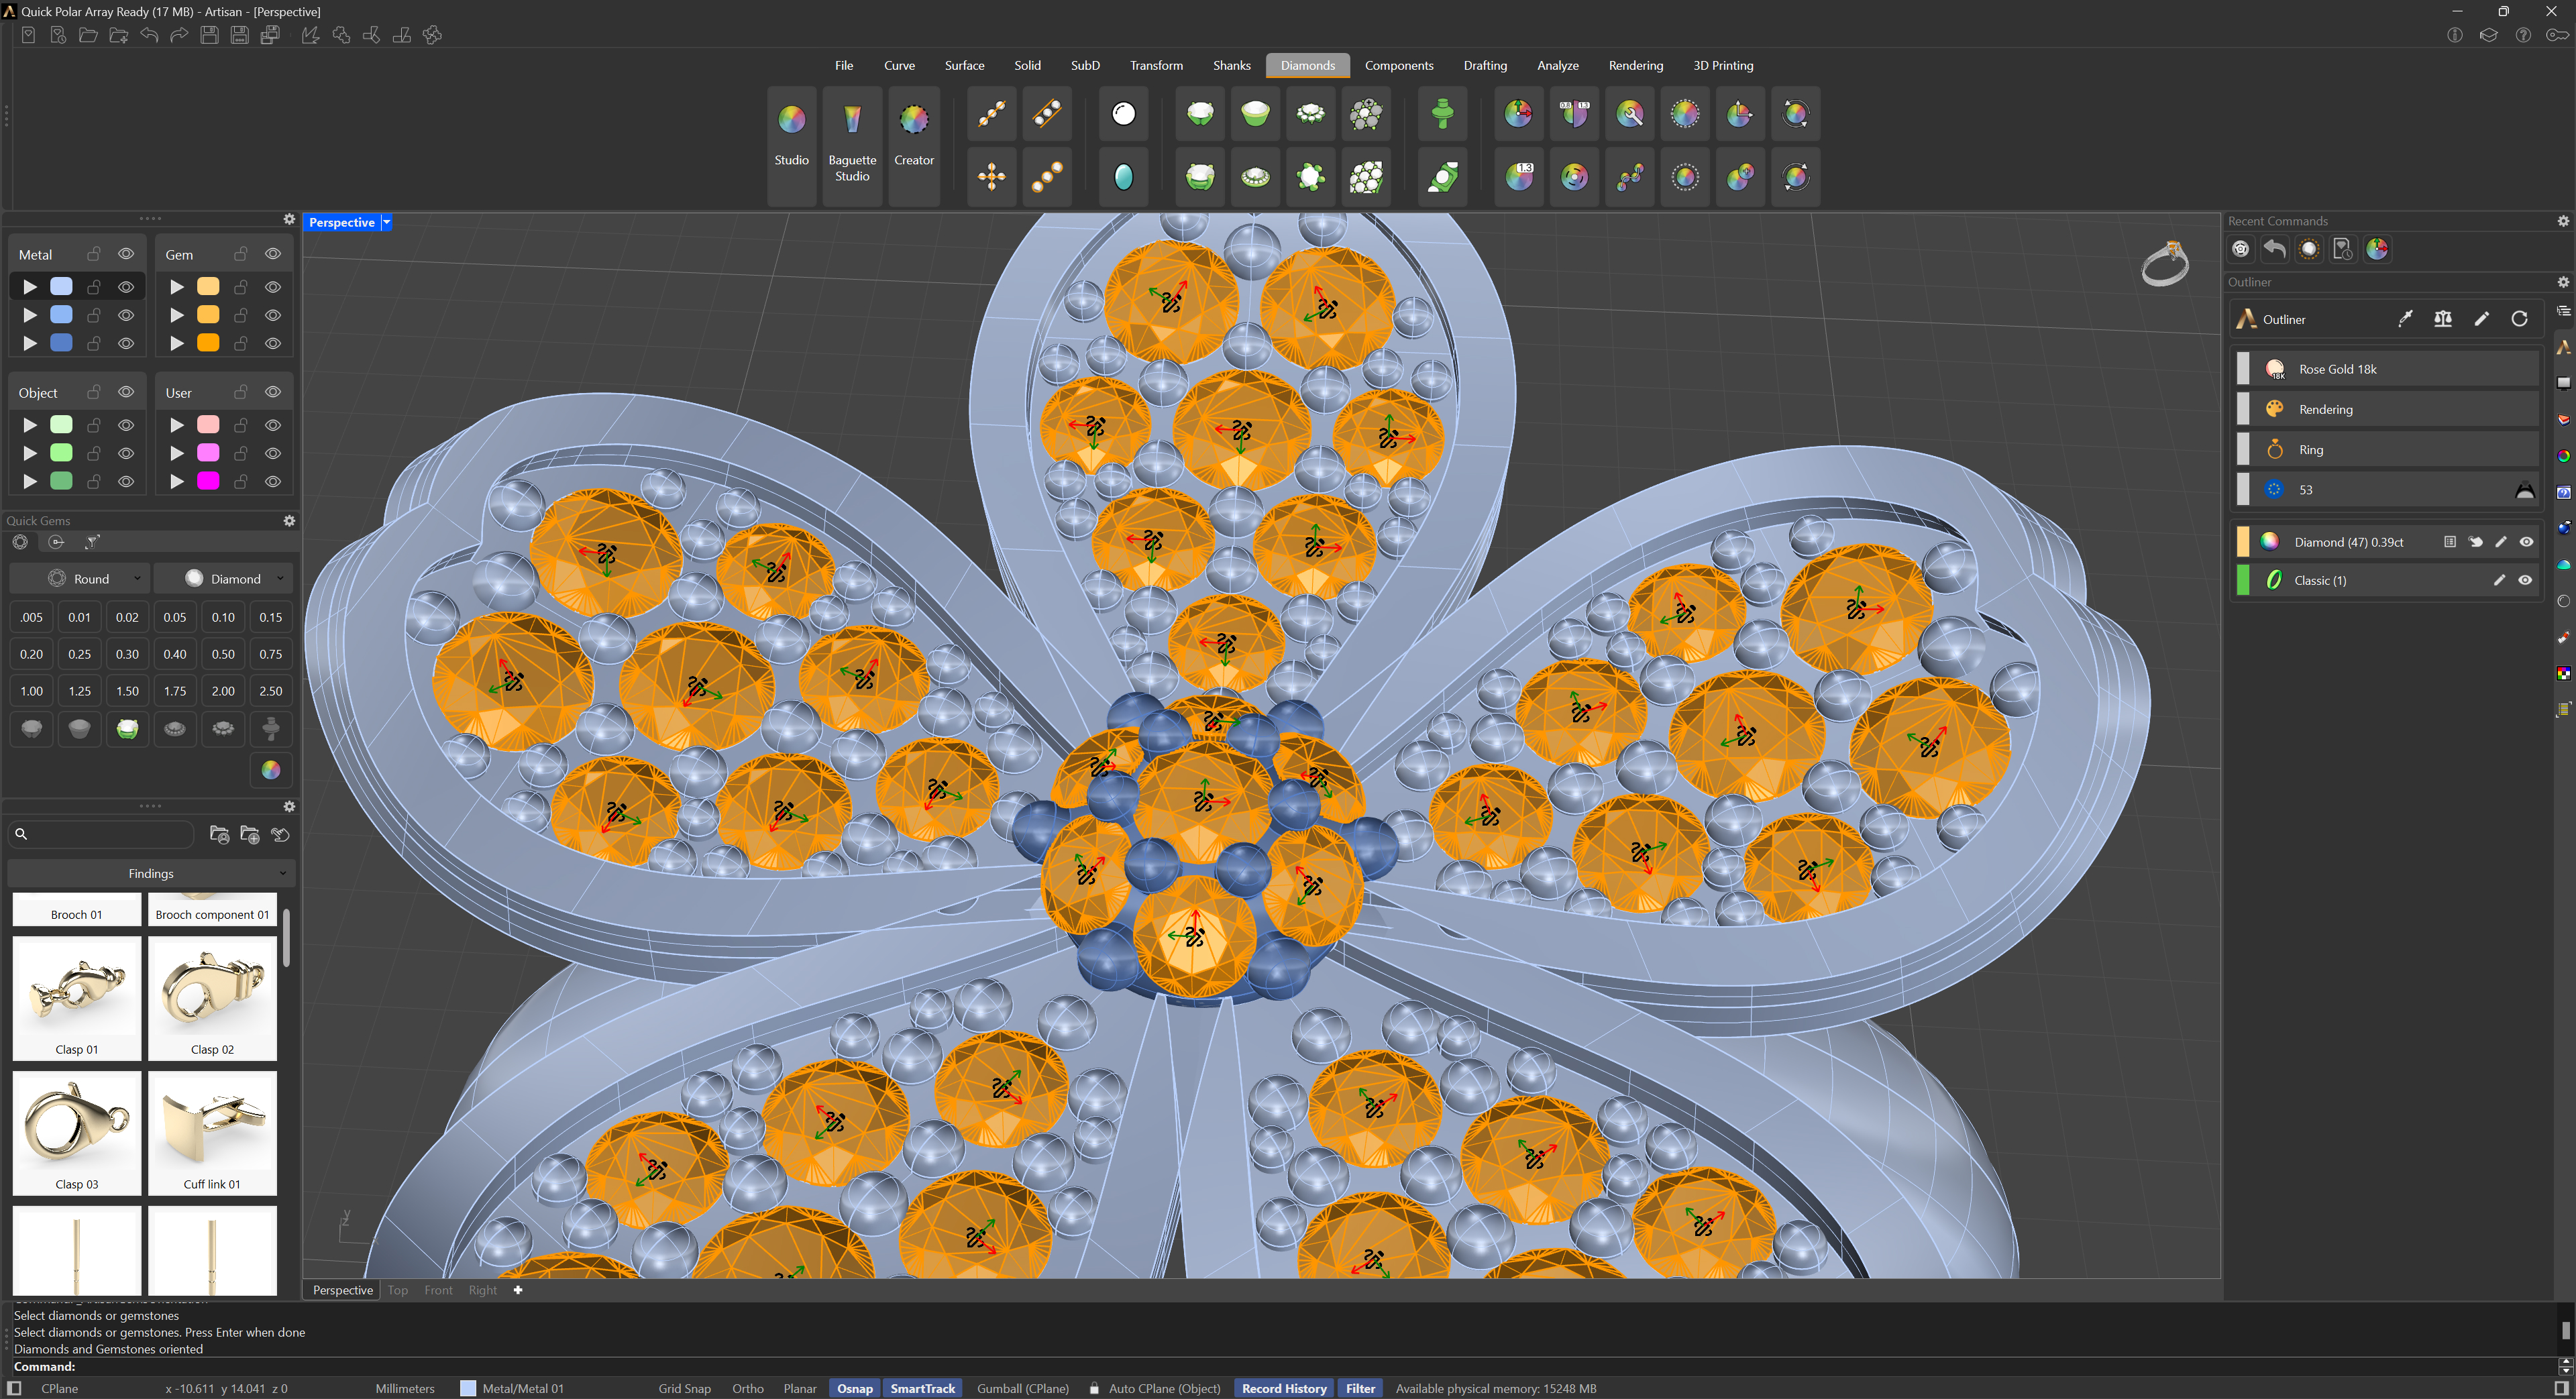Open the Diamonds ribbon tab
The image size is (2576, 1399).
(x=1307, y=65)
